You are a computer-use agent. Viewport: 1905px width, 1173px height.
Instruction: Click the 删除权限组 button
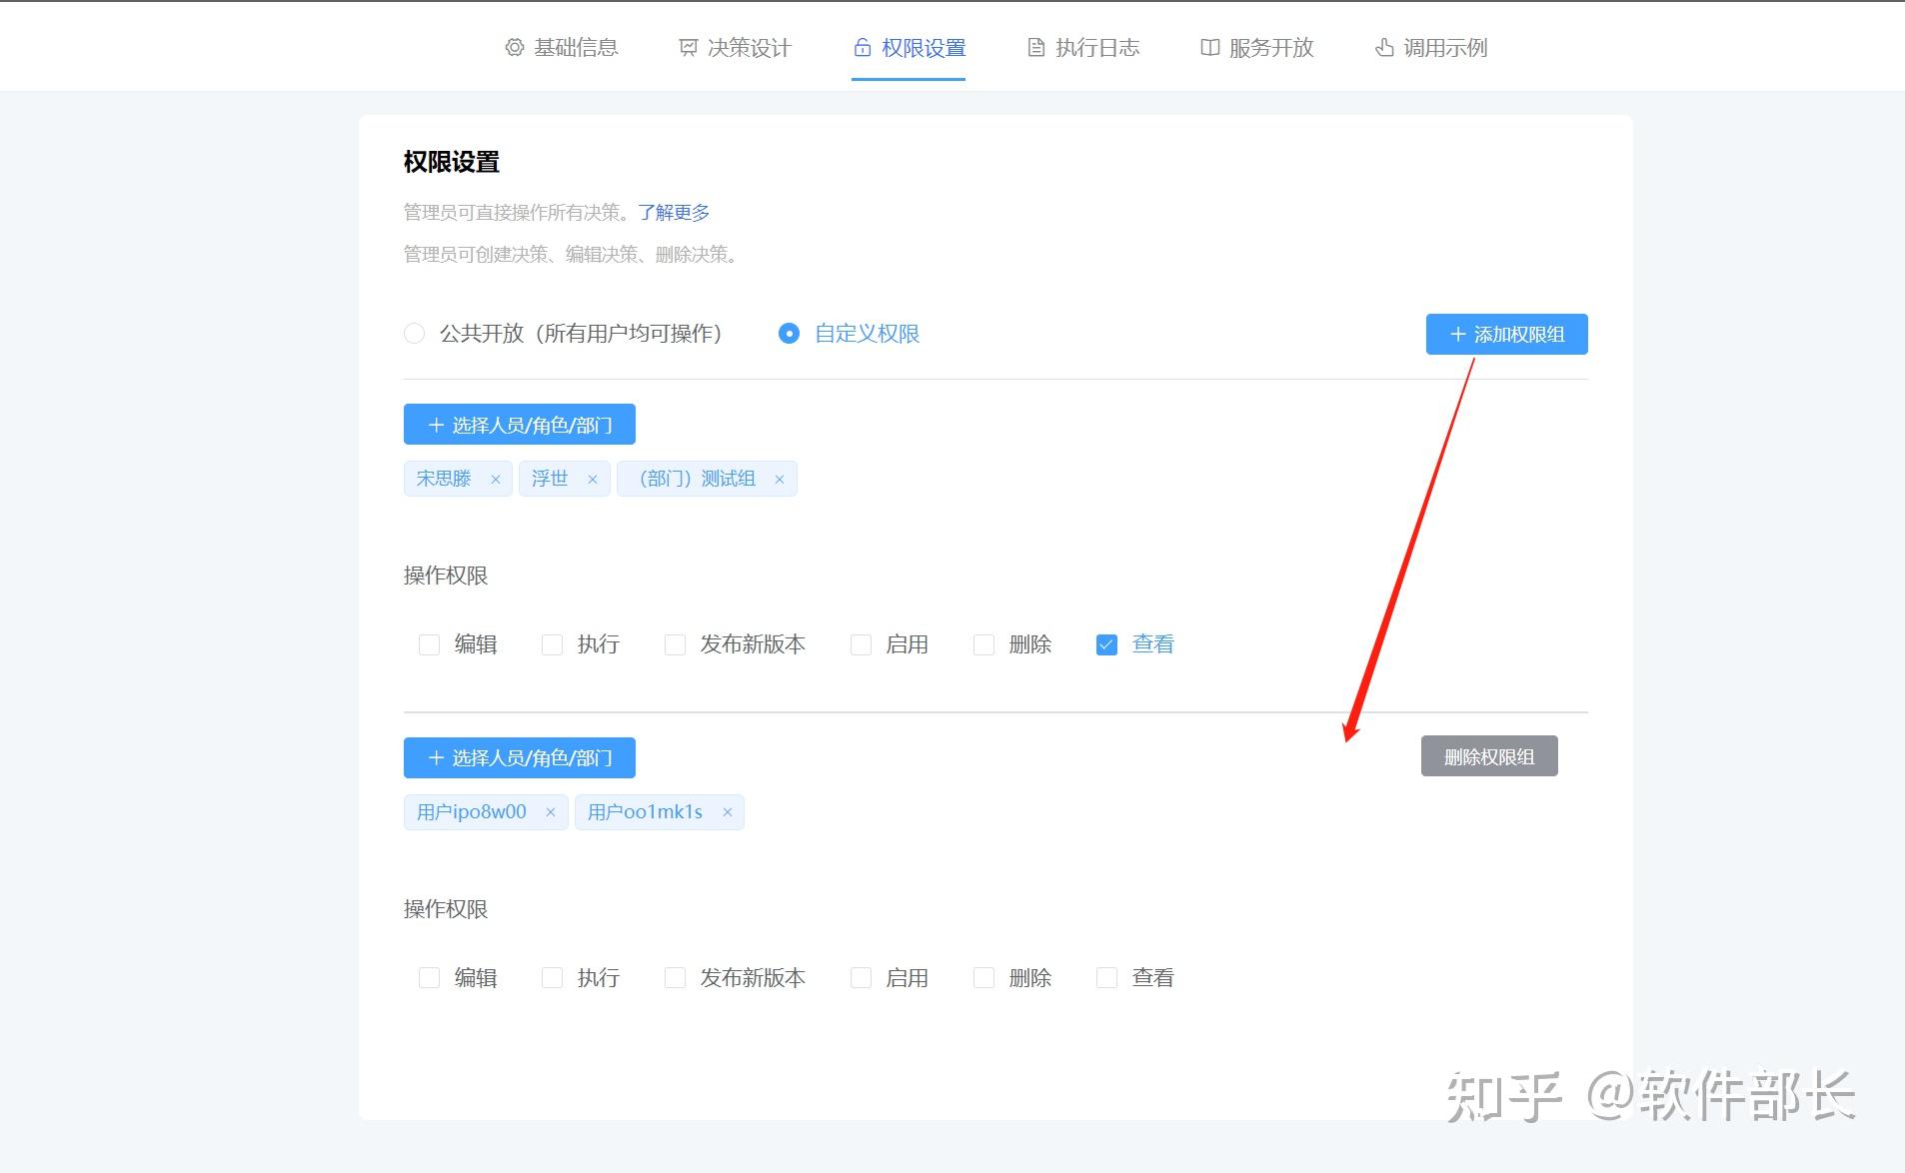click(x=1488, y=756)
